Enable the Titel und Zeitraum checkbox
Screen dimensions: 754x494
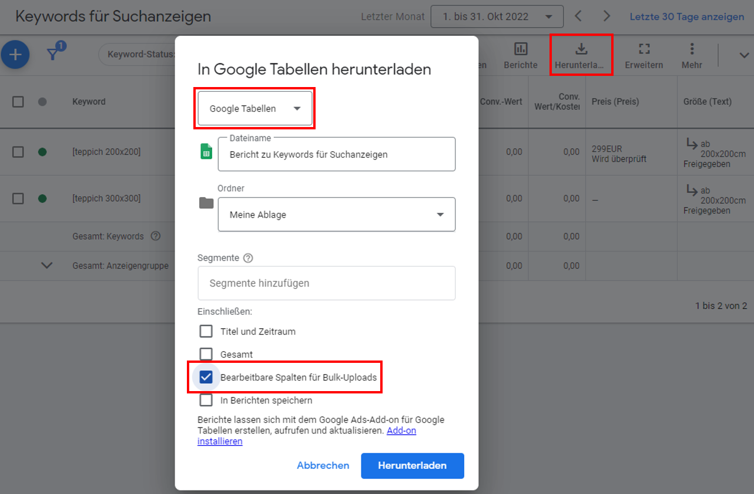tap(206, 331)
